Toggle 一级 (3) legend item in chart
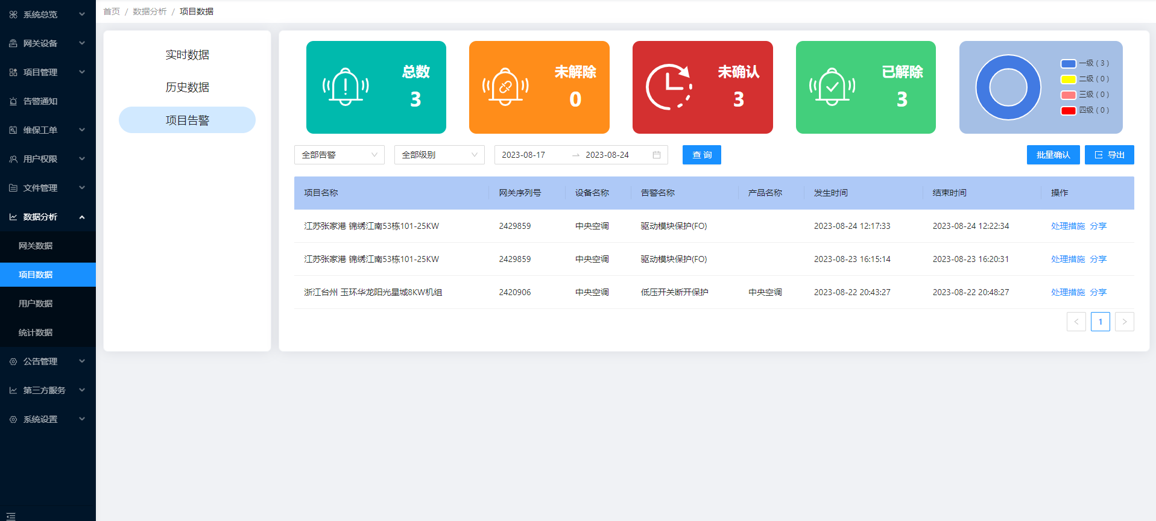Image resolution: width=1156 pixels, height=521 pixels. [x=1085, y=63]
